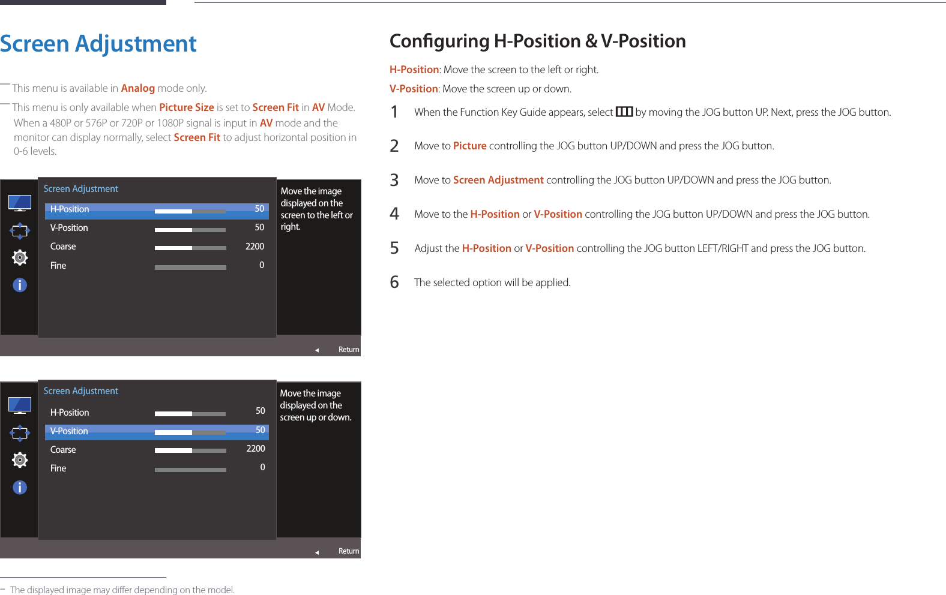The image size is (946, 595).
Task: Click red 'H-Position' term in step 4
Action: tap(495, 214)
